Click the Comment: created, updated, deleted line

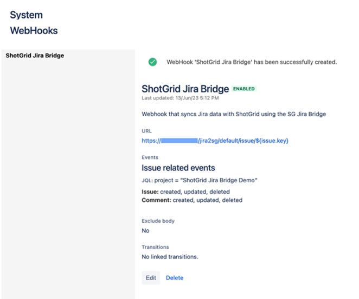click(x=192, y=200)
